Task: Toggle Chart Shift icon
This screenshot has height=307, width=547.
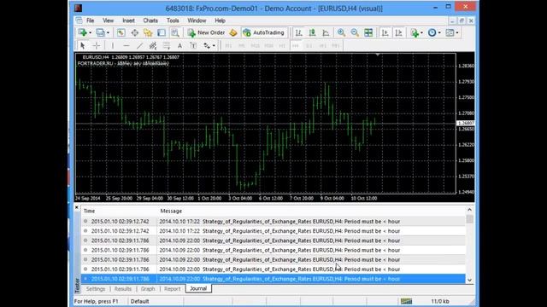Action: coord(398,32)
